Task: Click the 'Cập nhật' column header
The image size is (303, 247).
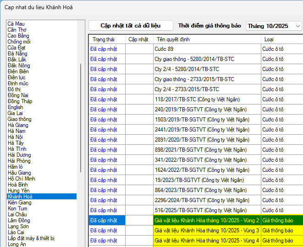Action: (x=138, y=39)
